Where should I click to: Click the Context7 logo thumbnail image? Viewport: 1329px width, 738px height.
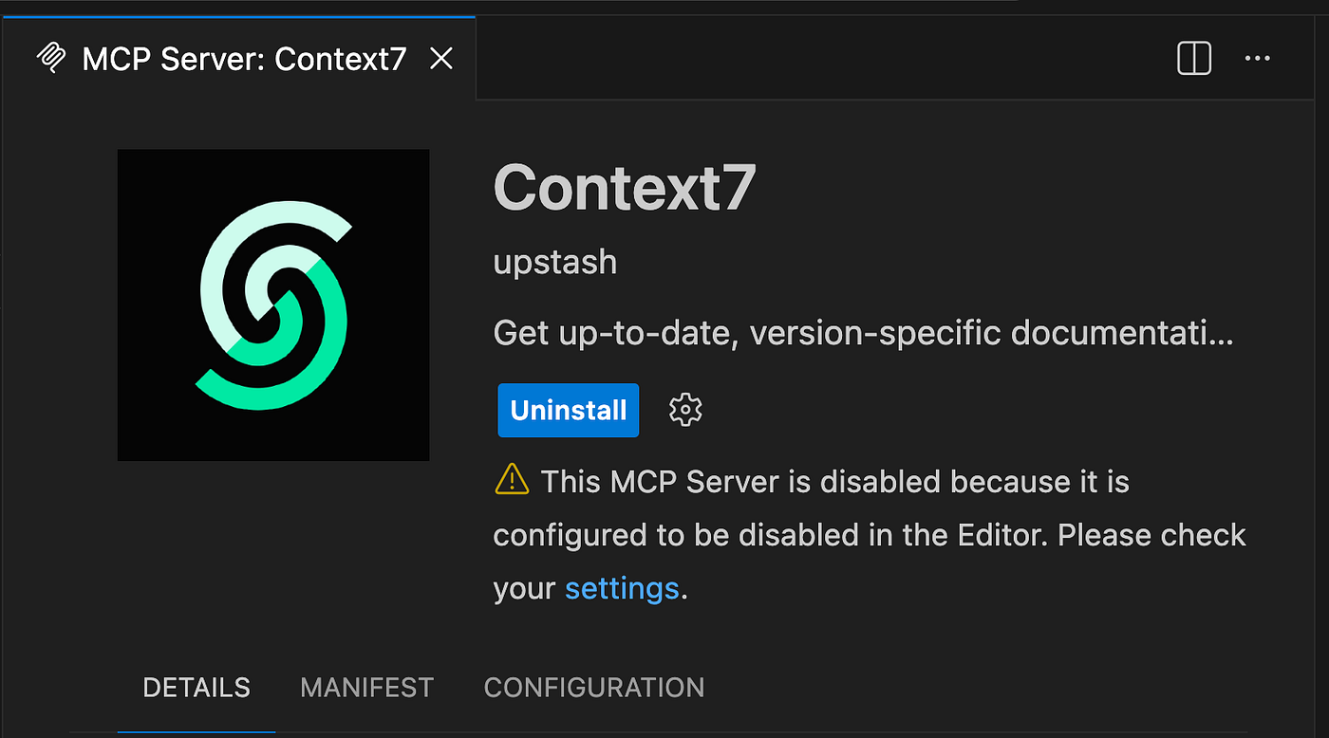pos(272,304)
